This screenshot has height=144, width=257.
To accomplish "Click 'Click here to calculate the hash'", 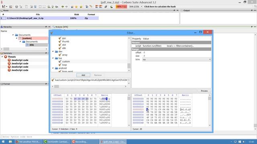I will [160, 6].
